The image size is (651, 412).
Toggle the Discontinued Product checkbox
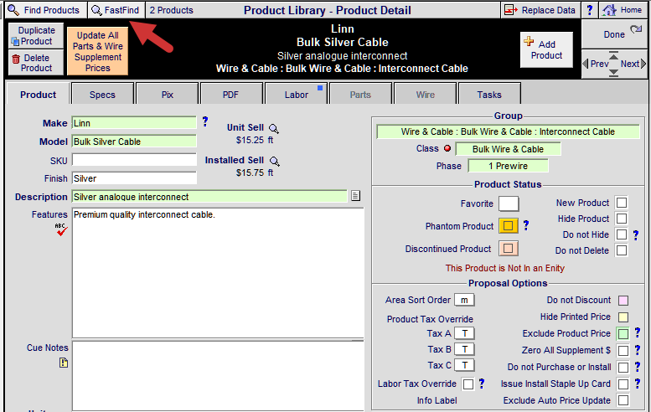pyautogui.click(x=509, y=249)
